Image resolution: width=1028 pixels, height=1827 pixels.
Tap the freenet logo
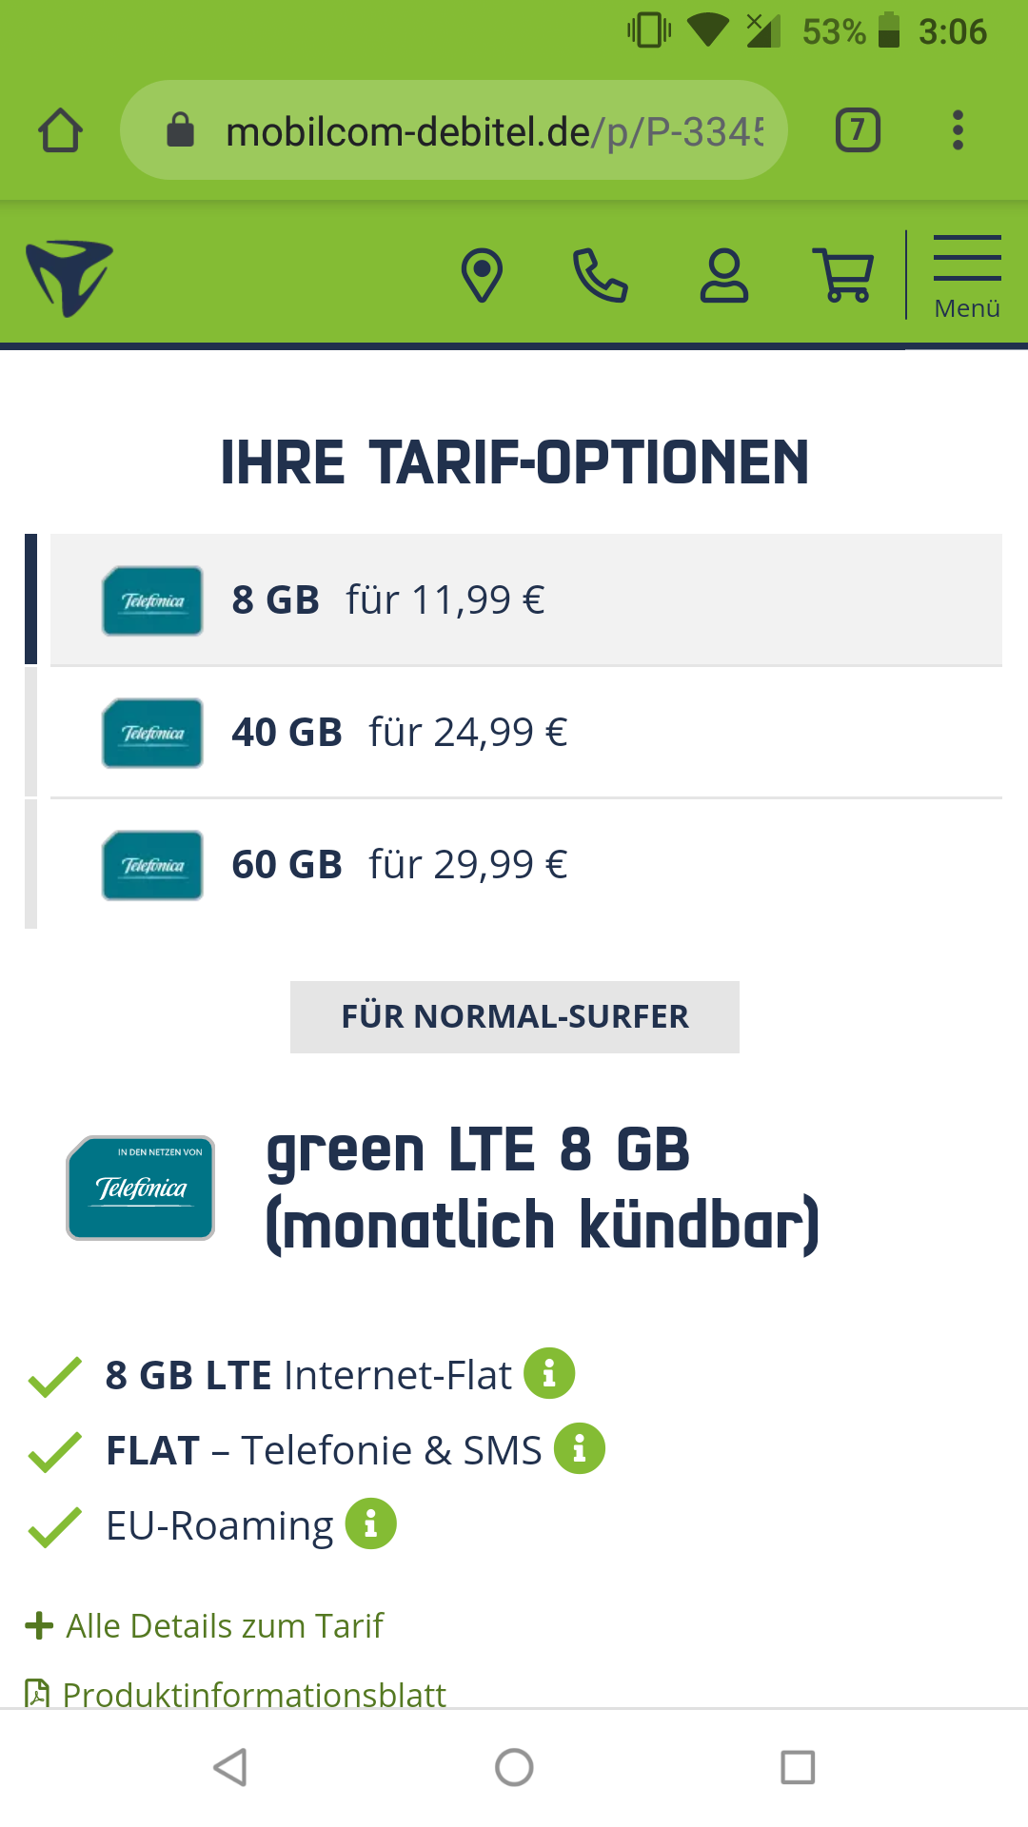(x=69, y=278)
